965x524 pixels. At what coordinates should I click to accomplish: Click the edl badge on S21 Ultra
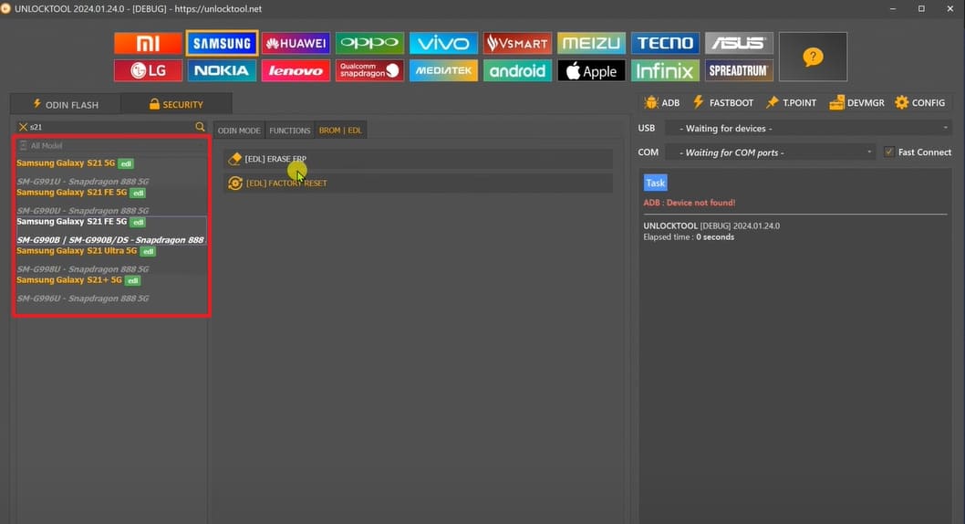(148, 251)
